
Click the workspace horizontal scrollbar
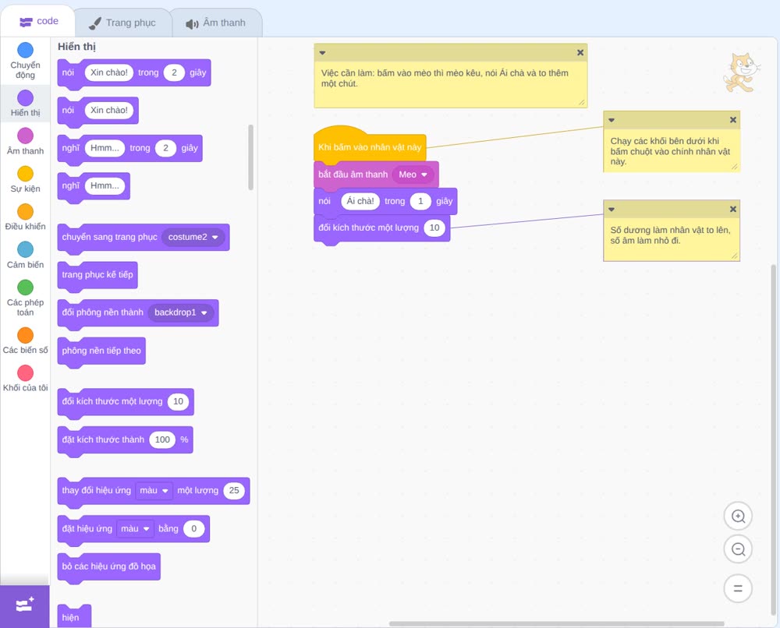556,623
